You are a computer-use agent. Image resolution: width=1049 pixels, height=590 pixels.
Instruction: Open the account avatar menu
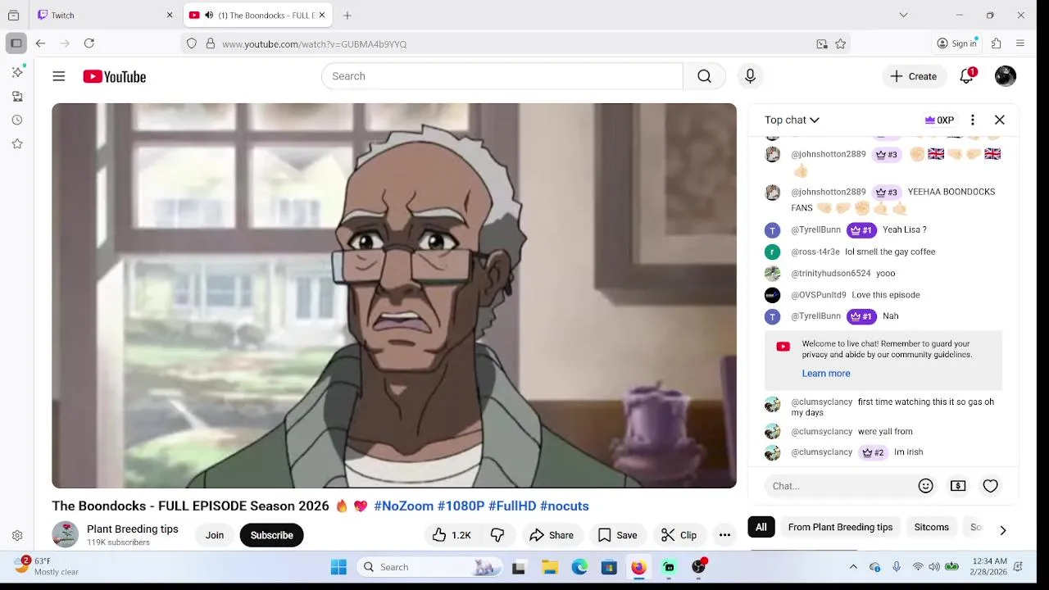click(1006, 76)
